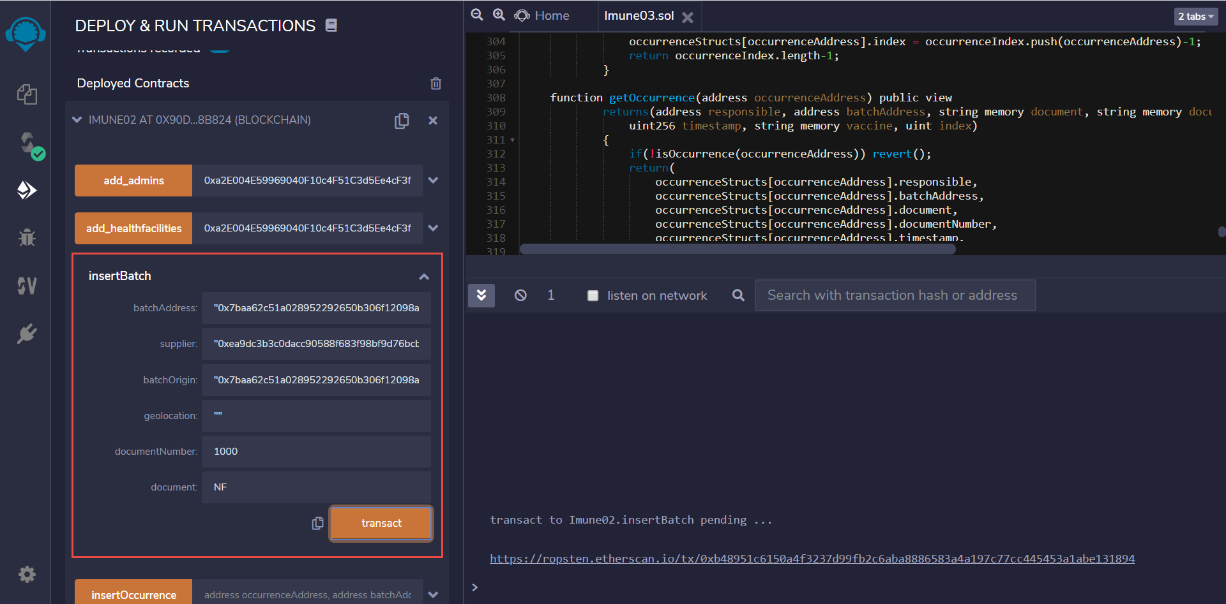Click the add_healthfacilities address input field

click(308, 228)
